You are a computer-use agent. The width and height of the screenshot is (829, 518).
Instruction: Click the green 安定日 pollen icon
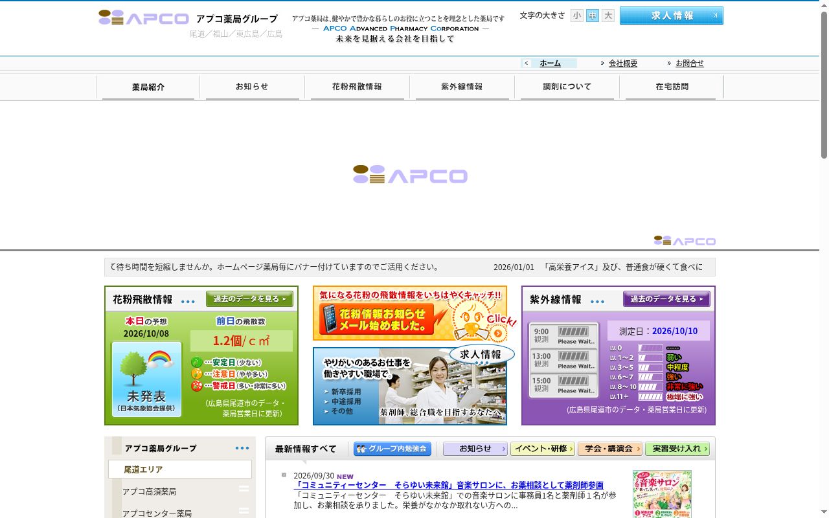click(197, 363)
